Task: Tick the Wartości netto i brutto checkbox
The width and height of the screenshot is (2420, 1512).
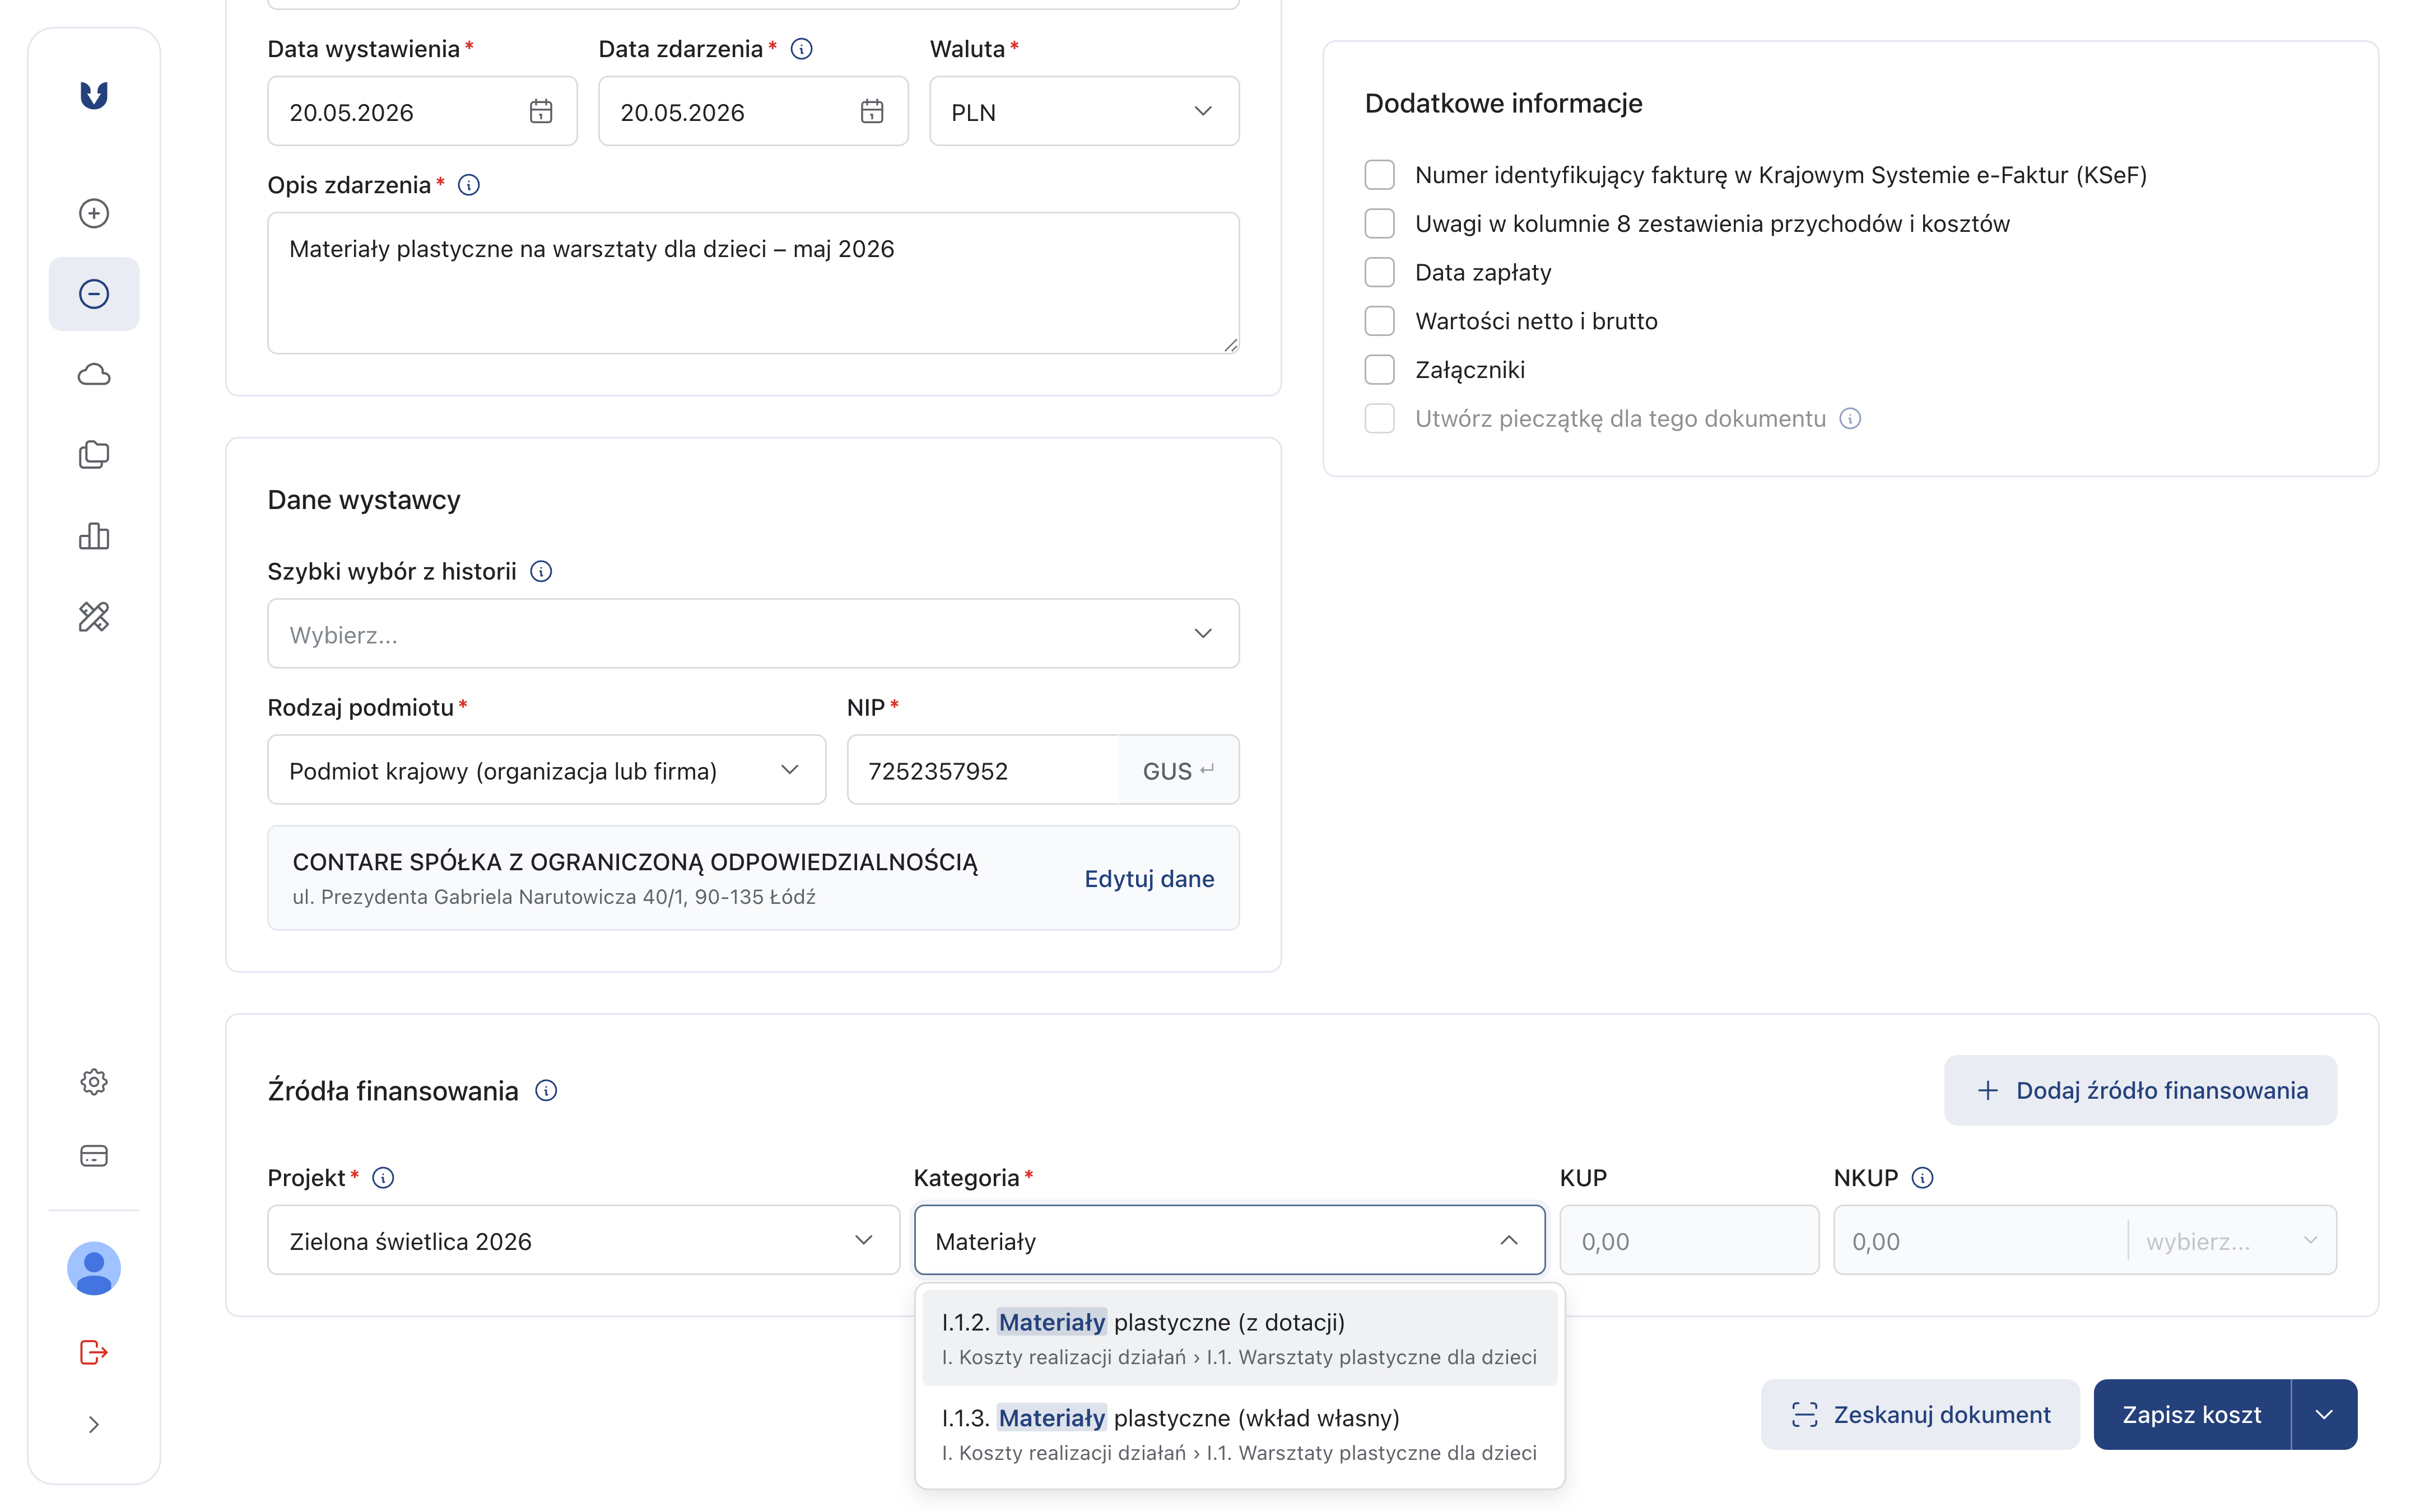Action: (1380, 321)
